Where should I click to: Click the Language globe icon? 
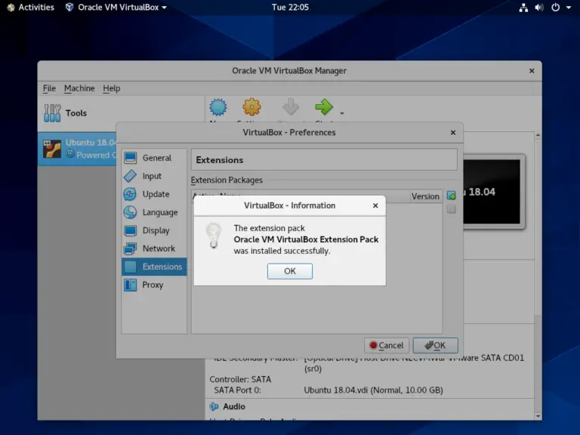(130, 212)
